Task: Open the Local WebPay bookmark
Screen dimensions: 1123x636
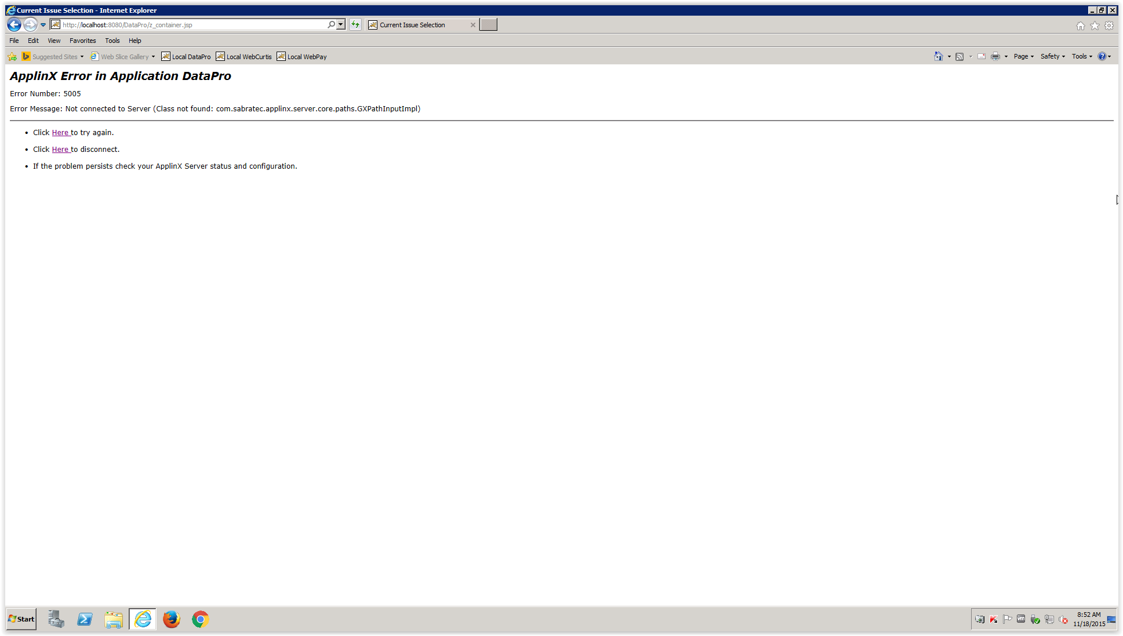Action: tap(301, 57)
